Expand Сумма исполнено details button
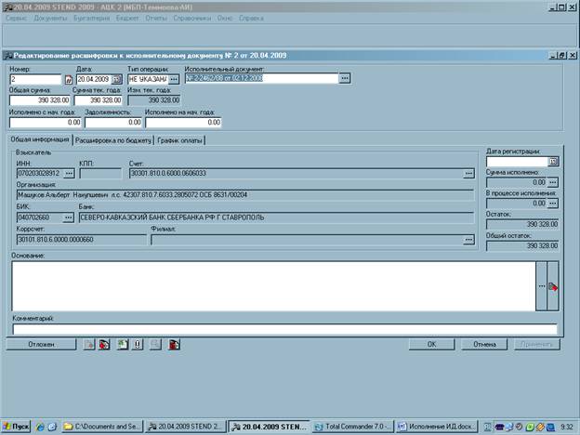 pyautogui.click(x=553, y=182)
